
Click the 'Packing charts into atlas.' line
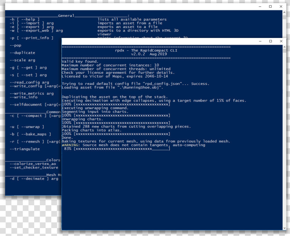[x=91, y=130]
